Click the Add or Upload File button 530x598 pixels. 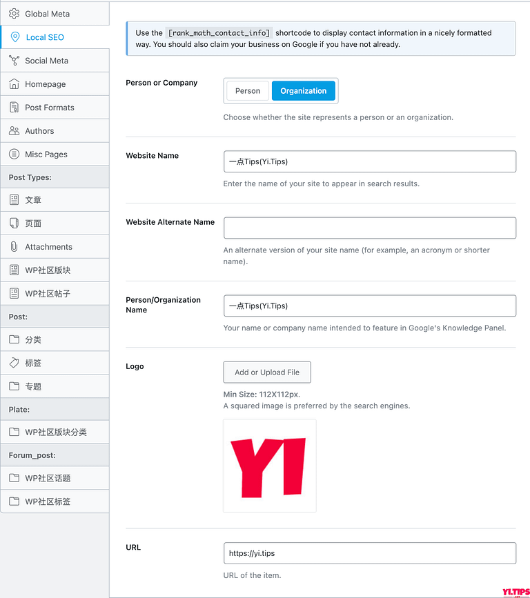(267, 372)
